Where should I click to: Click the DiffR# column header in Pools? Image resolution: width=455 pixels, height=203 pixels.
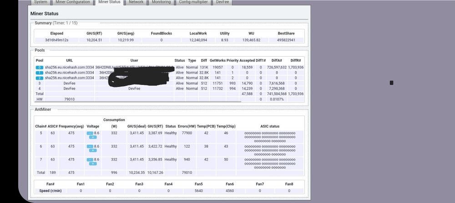[x=296, y=60]
